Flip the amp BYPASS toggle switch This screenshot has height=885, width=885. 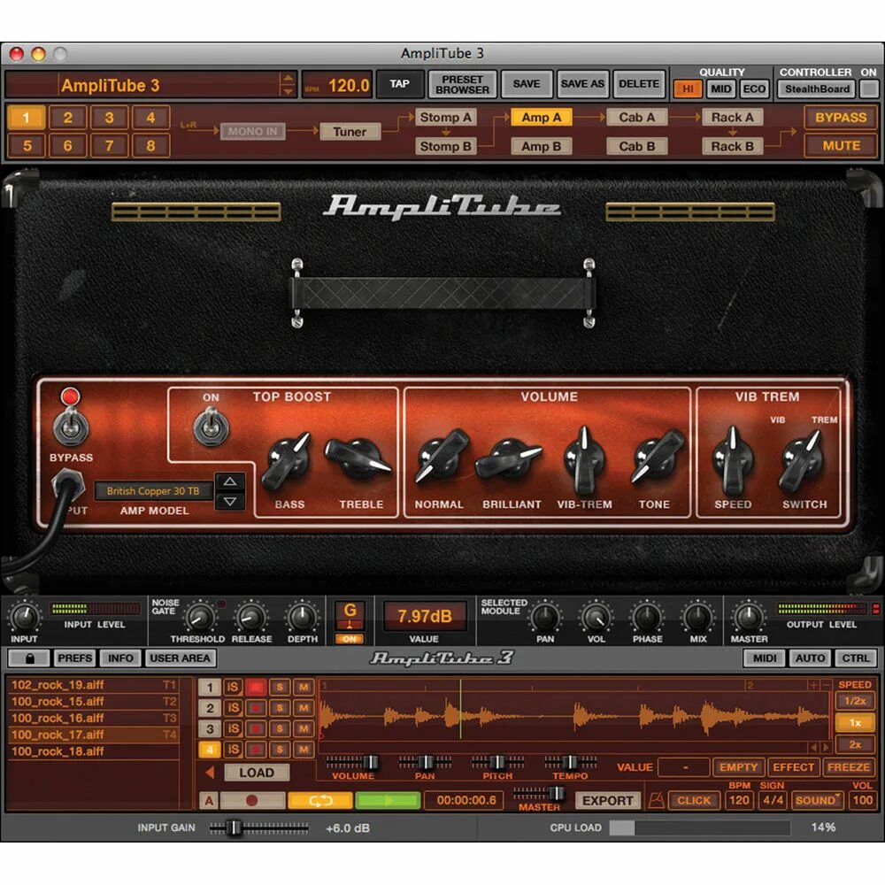click(71, 427)
